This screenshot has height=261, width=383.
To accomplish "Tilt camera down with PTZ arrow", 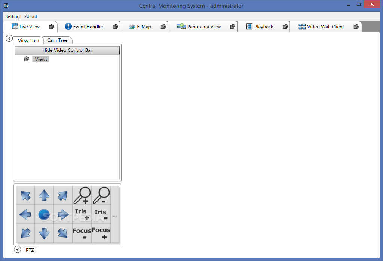I will point(44,233).
